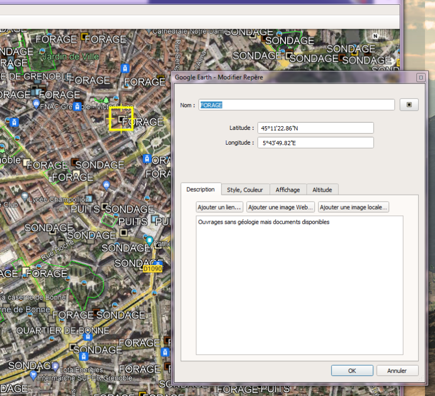Click in the description text area
Screen dimensions: 435x396
pos(299,285)
